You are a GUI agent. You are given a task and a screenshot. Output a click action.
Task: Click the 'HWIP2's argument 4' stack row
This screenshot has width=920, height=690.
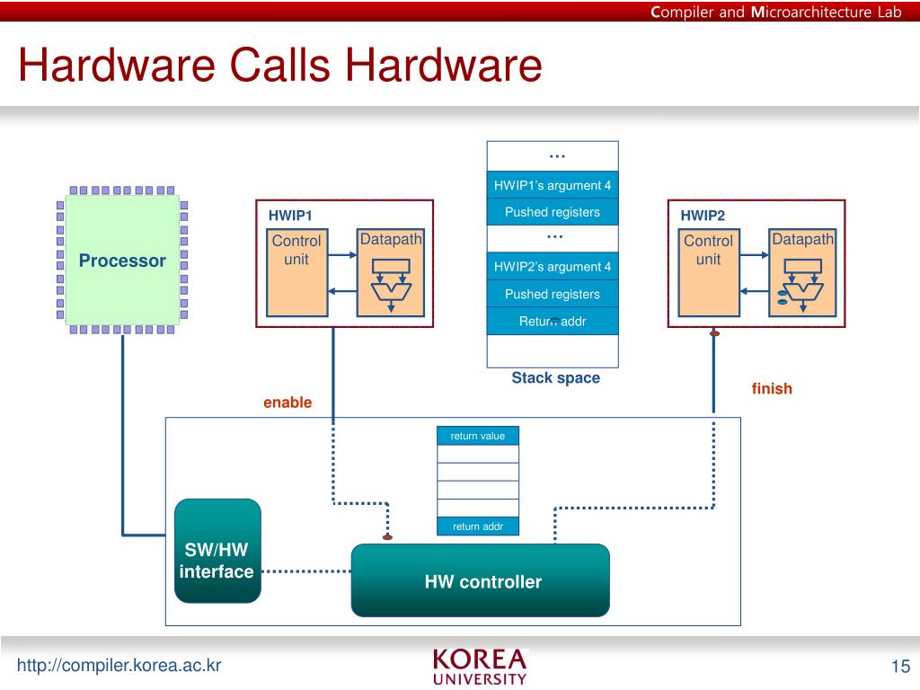(553, 266)
